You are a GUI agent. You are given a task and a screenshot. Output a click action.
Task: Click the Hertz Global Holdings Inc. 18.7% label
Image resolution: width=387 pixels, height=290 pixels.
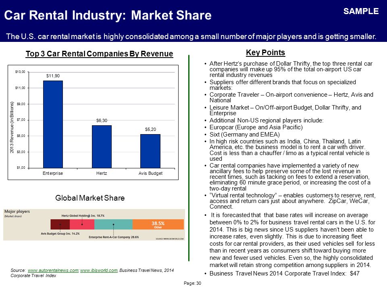point(83,215)
